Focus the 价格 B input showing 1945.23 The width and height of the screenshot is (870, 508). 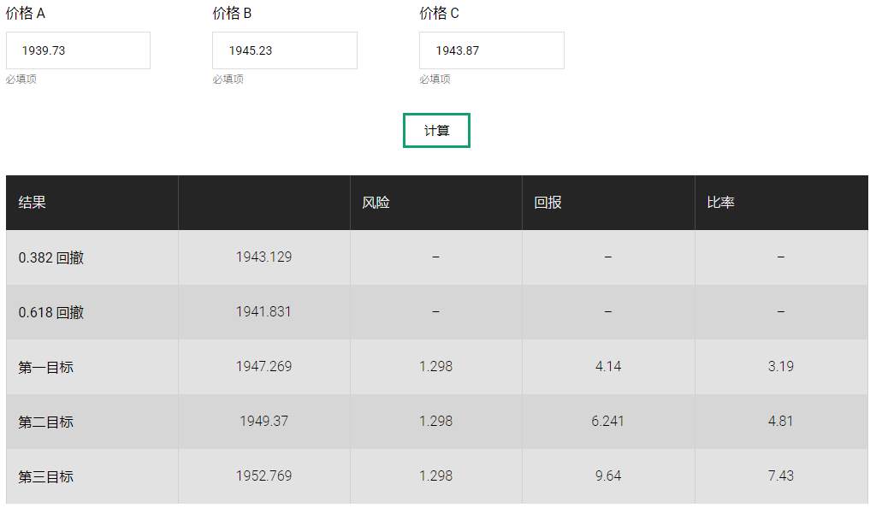(x=285, y=50)
